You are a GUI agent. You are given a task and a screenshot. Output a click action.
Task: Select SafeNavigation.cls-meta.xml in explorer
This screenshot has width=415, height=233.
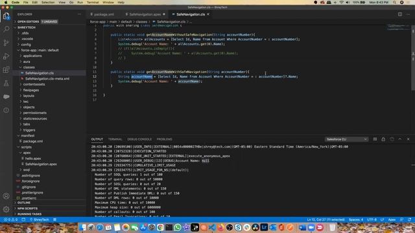(49, 79)
